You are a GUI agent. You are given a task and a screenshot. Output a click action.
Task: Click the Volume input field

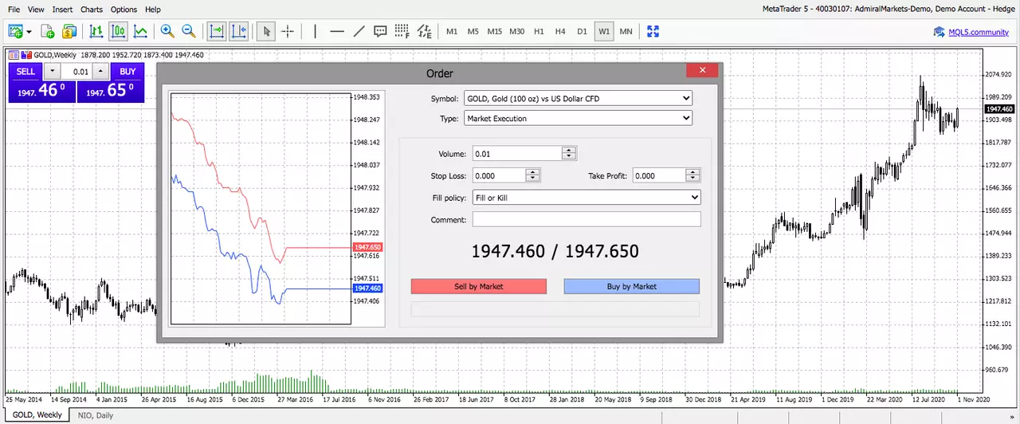[x=517, y=154]
